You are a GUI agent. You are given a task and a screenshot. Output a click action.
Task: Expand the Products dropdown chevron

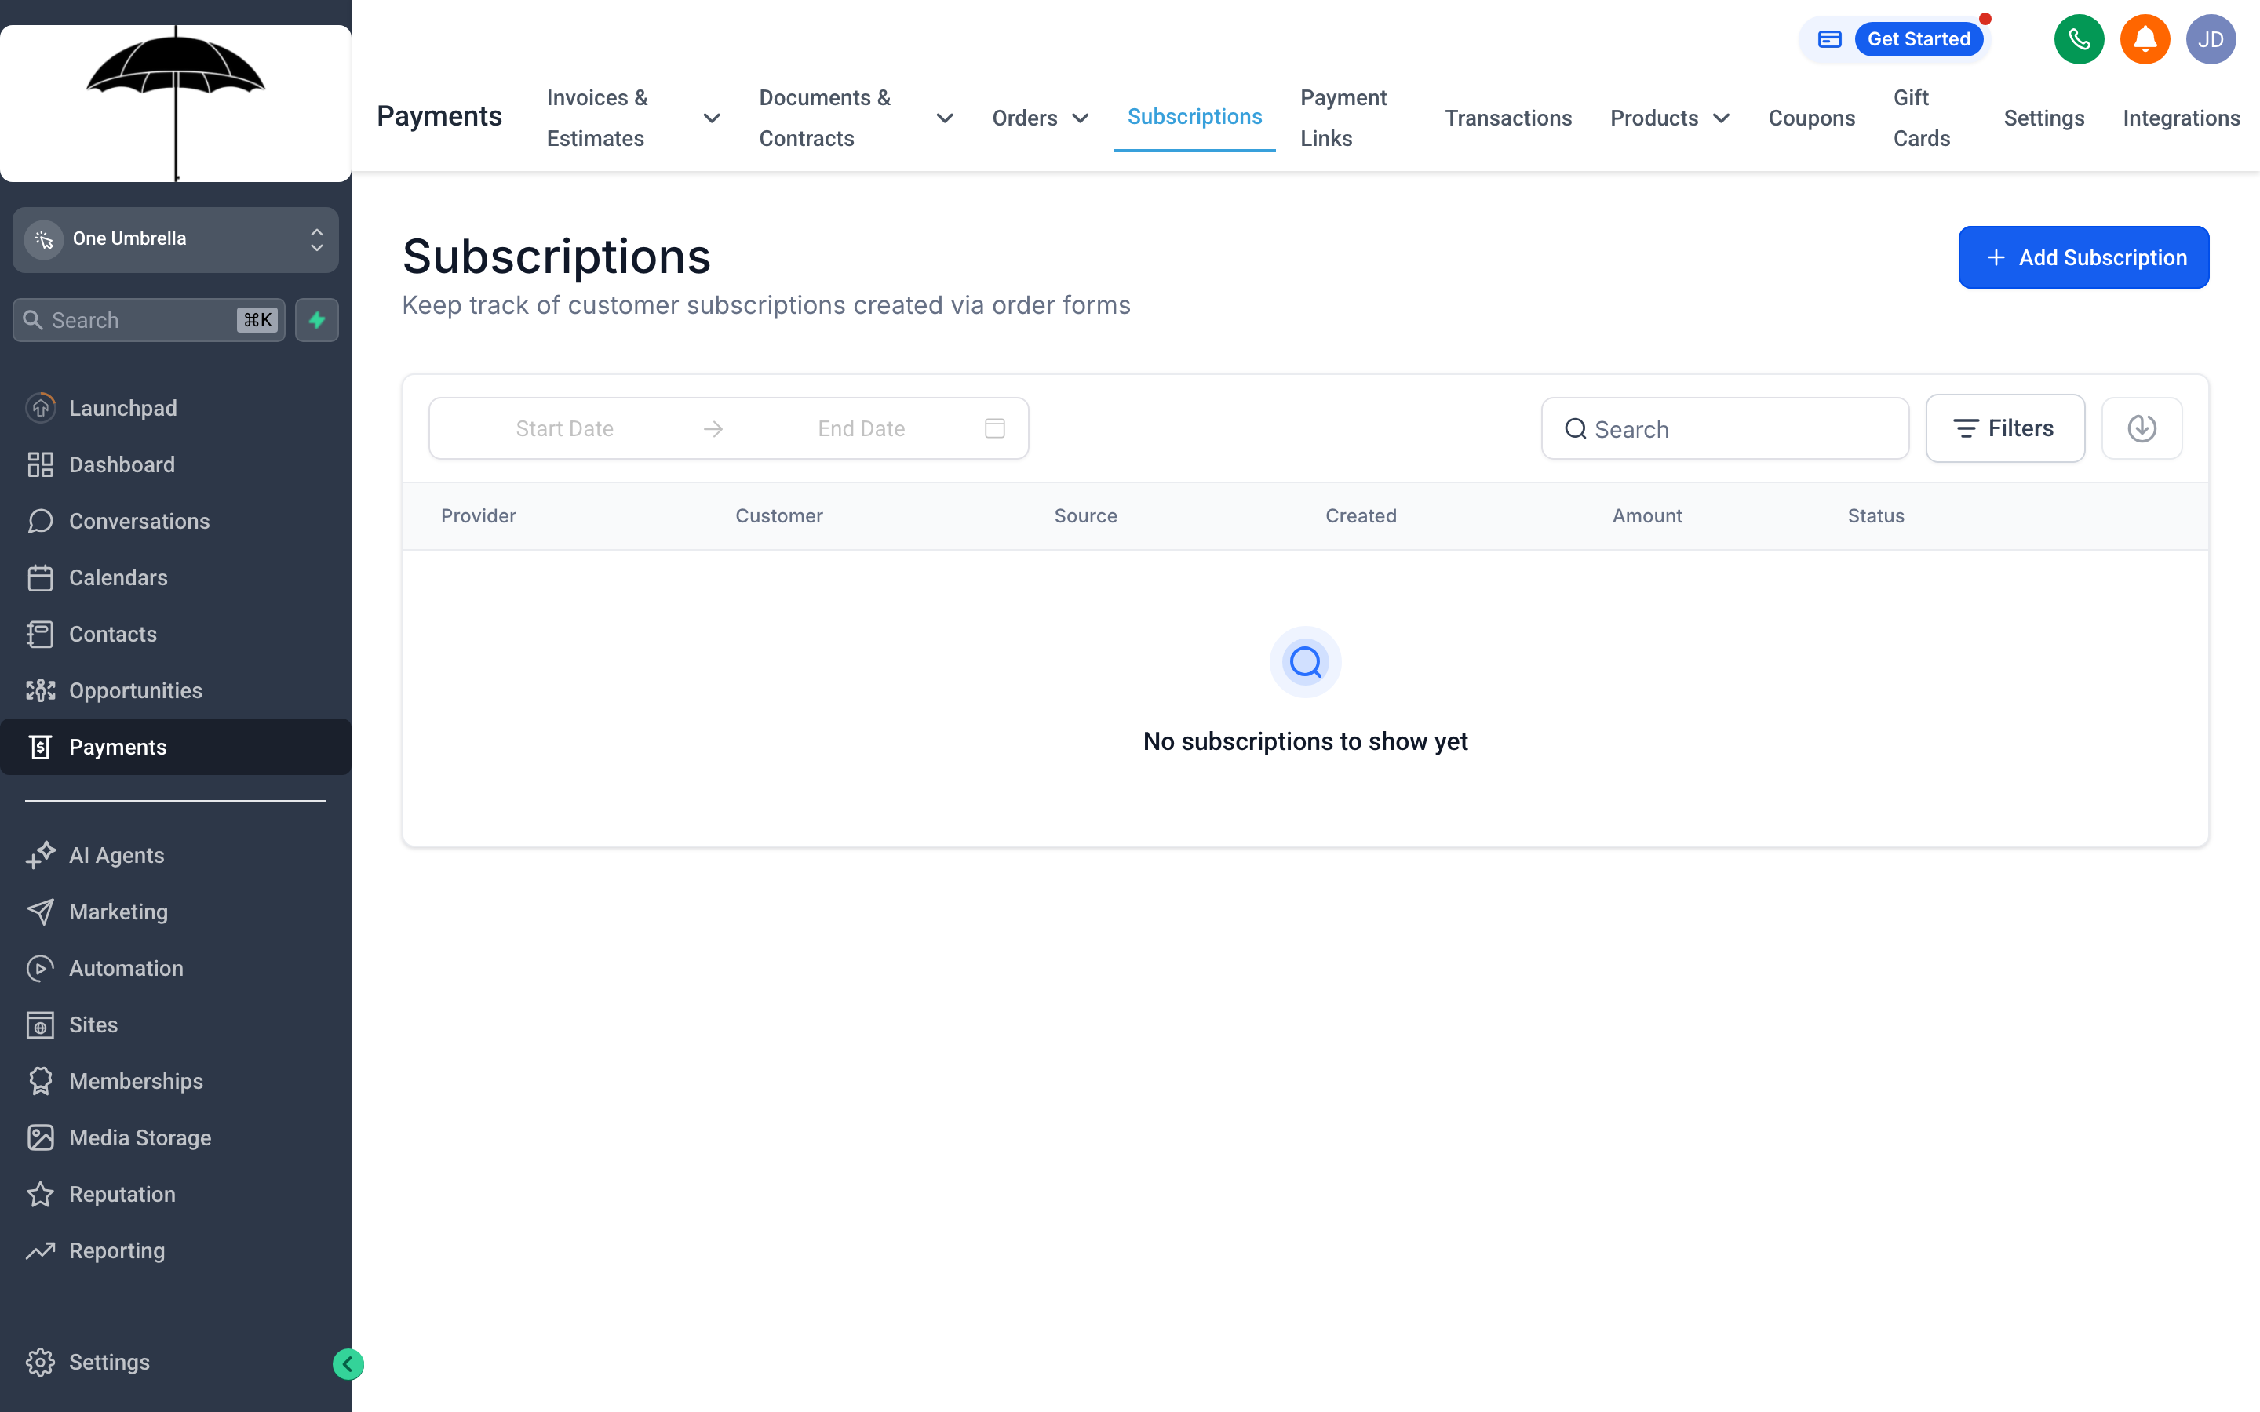(1721, 118)
